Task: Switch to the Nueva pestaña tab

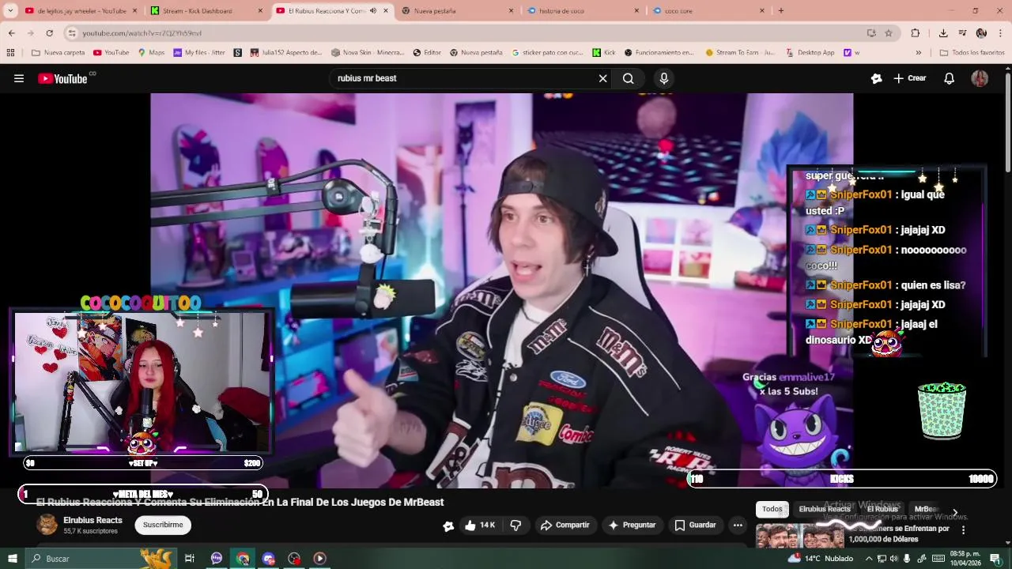Action: click(457, 11)
